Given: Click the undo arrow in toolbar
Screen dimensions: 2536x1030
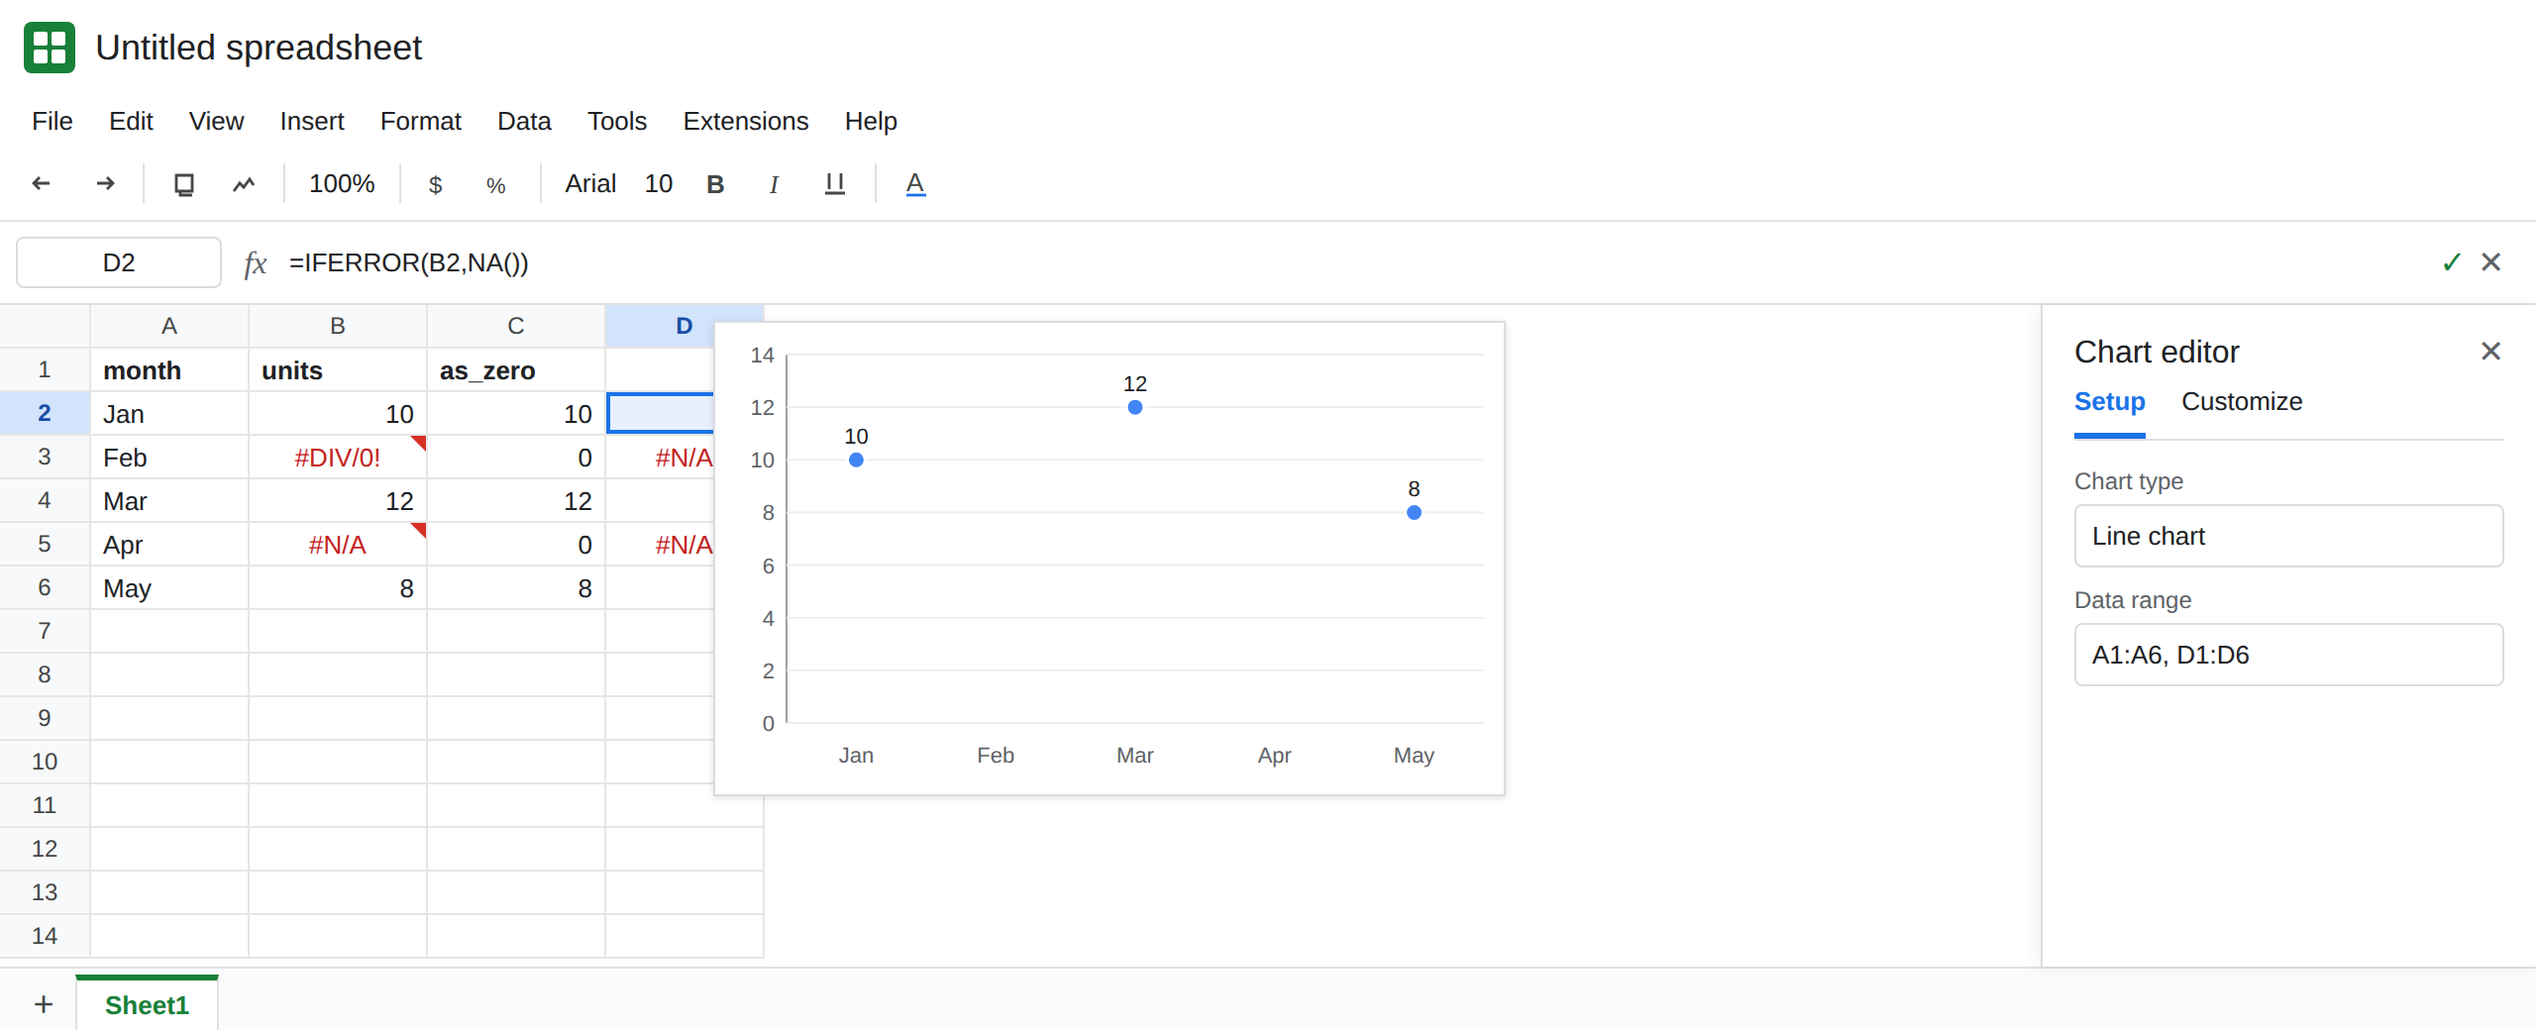Looking at the screenshot, I should coord(41,183).
